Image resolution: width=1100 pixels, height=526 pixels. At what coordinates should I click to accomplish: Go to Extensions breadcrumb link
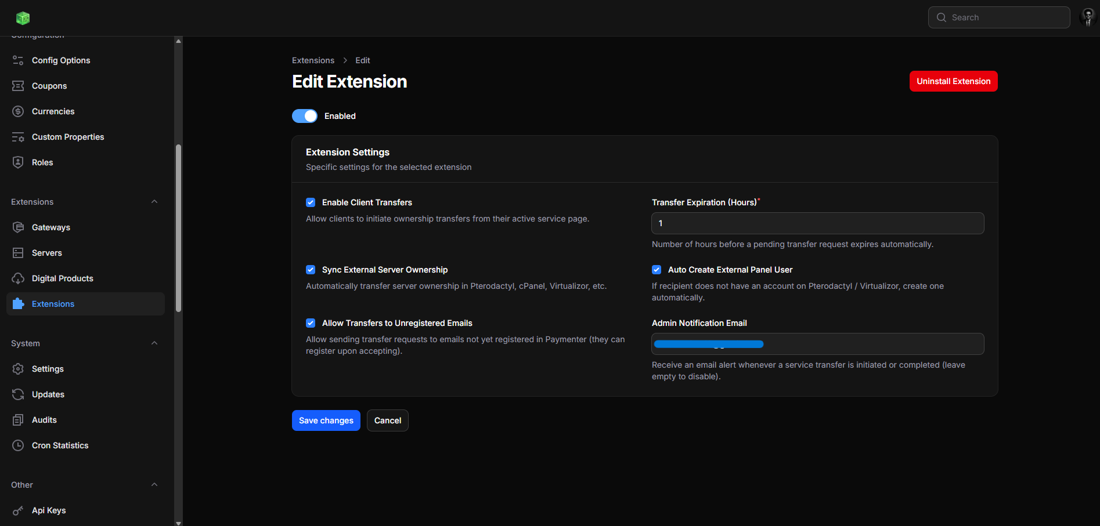pyautogui.click(x=313, y=60)
